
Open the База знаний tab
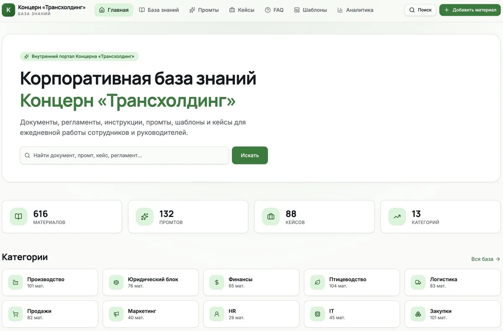click(159, 10)
